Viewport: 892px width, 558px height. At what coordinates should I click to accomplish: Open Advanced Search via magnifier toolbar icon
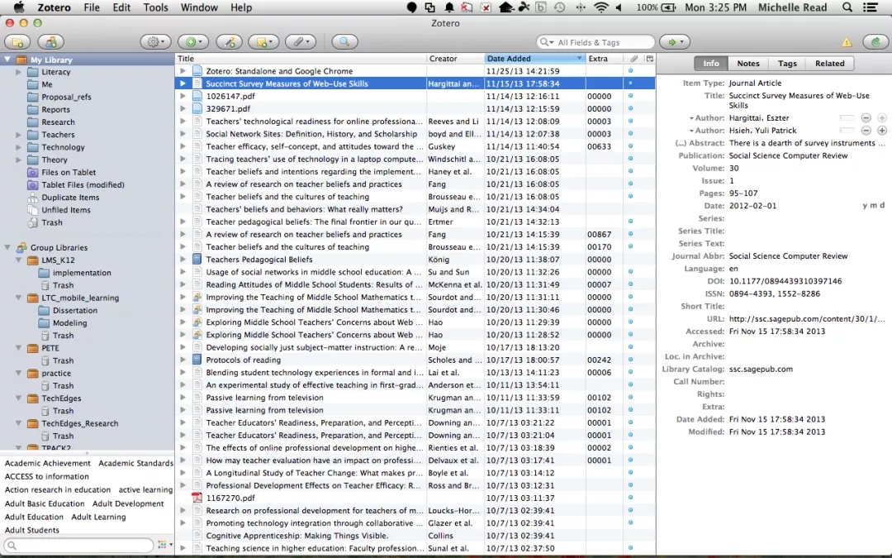(x=344, y=42)
